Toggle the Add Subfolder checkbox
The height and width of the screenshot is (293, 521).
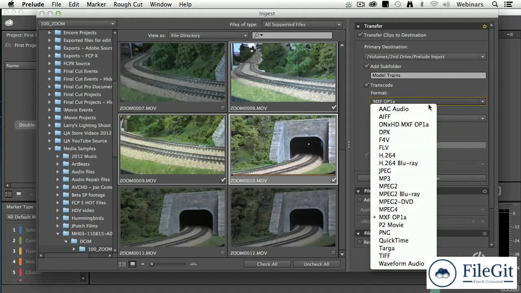[366, 66]
